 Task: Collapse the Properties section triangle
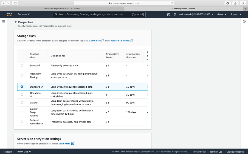click(16, 22)
